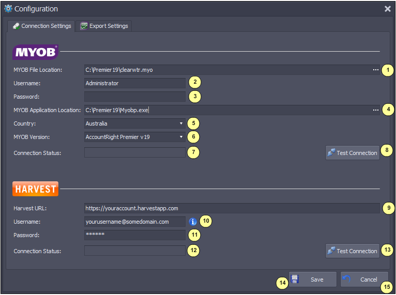Viewport: 396px width, 295px height.
Task: Close the Configuration window
Action: [x=387, y=9]
